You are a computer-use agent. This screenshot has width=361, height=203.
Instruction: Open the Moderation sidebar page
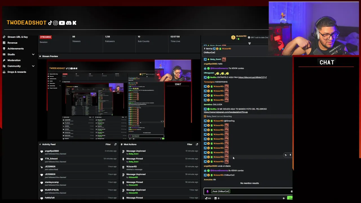(14, 60)
